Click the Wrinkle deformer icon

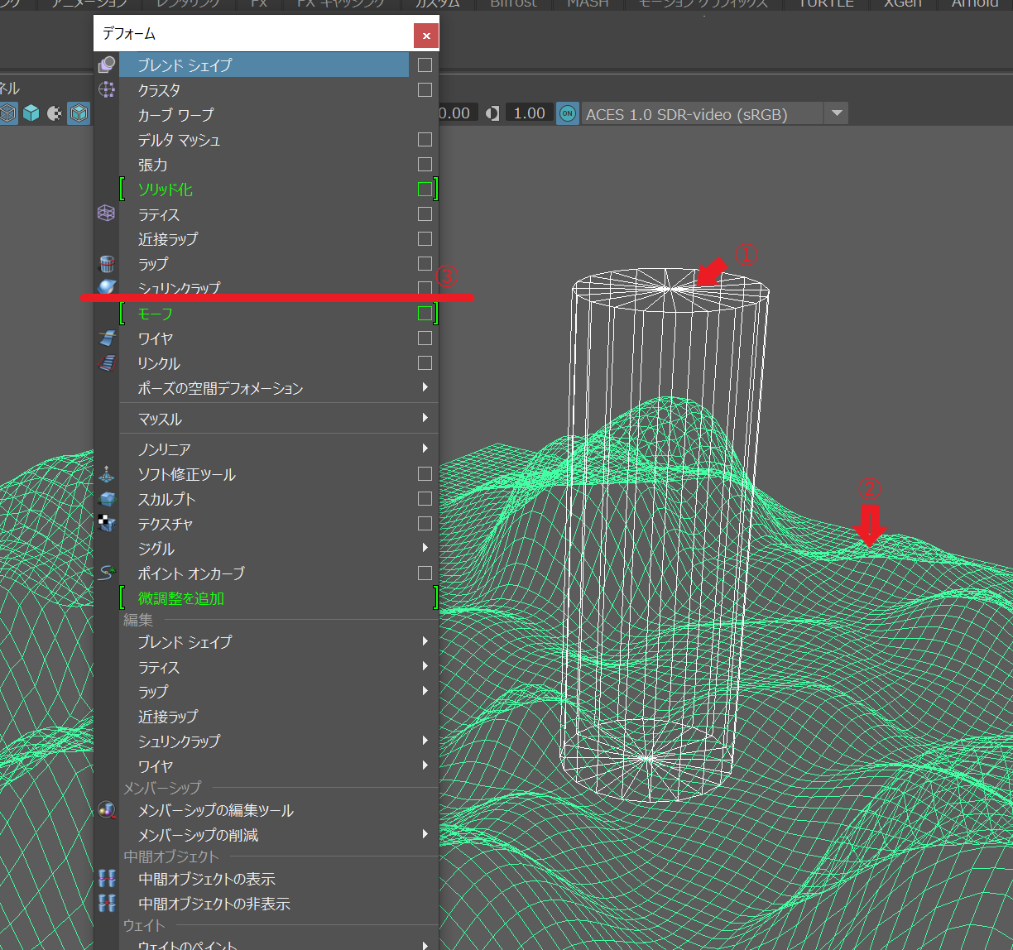(106, 363)
